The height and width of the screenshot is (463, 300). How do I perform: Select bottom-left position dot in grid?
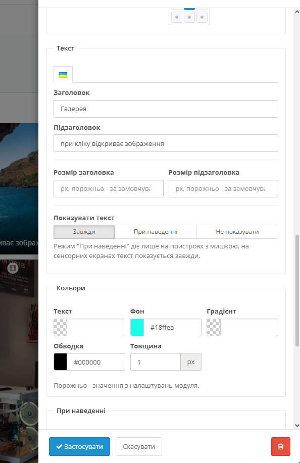tap(177, 17)
